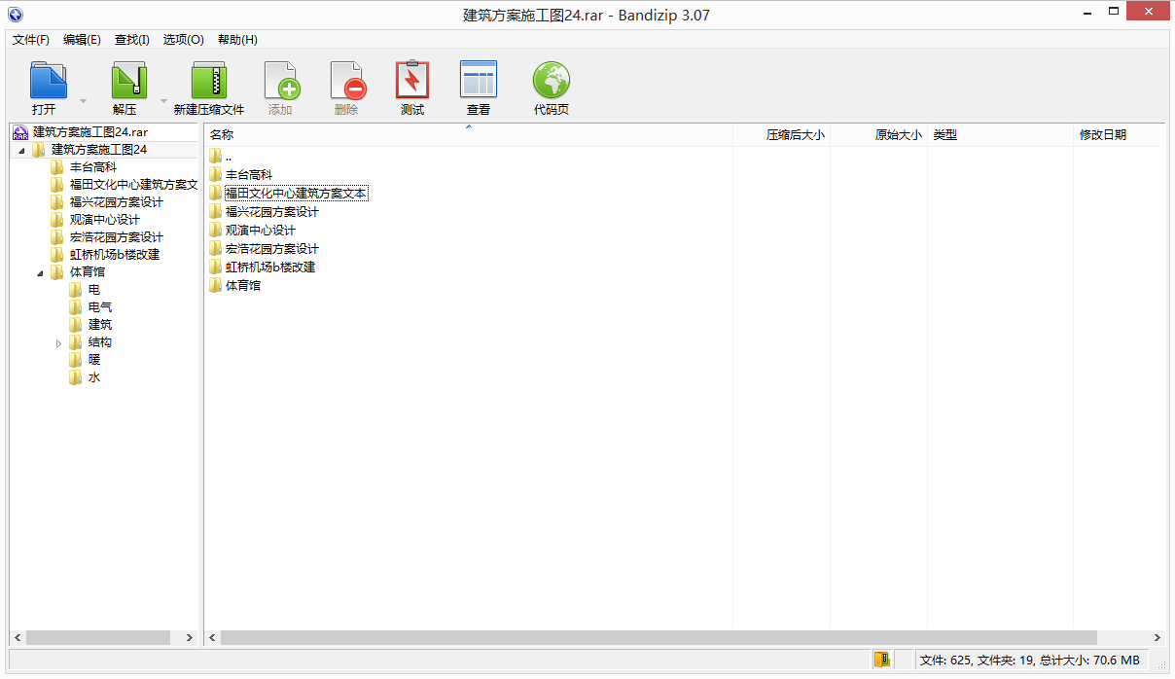Sort by the 原始大小 column header
The image size is (1175, 679).
pos(878,135)
